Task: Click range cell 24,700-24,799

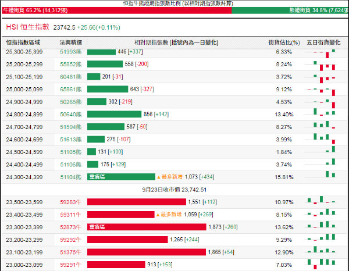Action: point(24,127)
